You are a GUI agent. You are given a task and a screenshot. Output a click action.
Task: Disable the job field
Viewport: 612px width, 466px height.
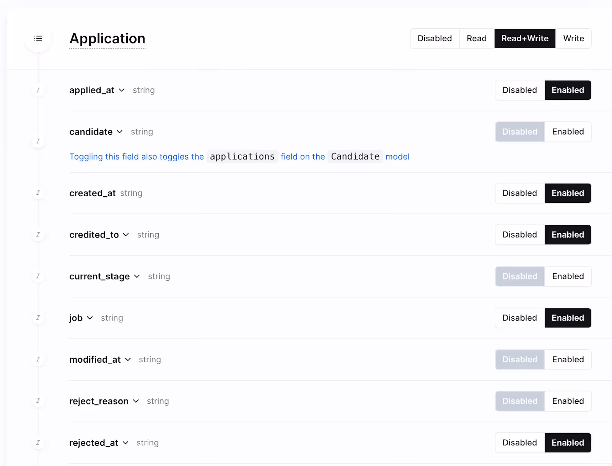[520, 318]
